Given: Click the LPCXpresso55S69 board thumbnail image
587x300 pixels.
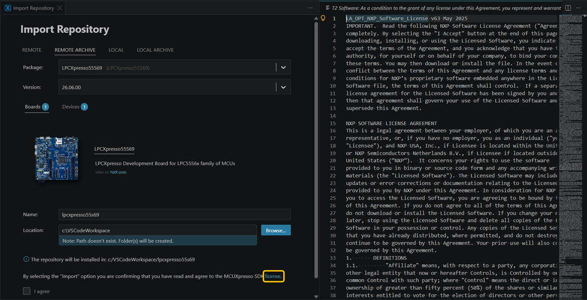Looking at the screenshot, I should coord(56,158).
